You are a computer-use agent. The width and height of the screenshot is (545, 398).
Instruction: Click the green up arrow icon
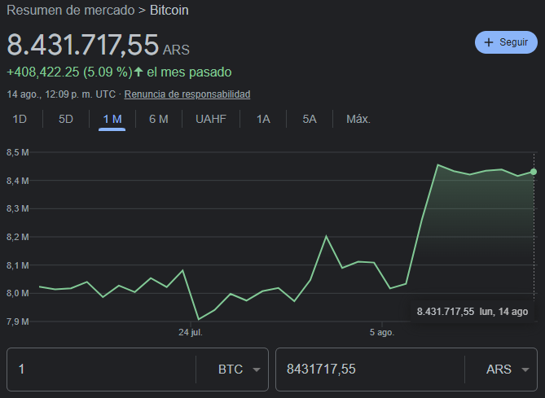[138, 72]
